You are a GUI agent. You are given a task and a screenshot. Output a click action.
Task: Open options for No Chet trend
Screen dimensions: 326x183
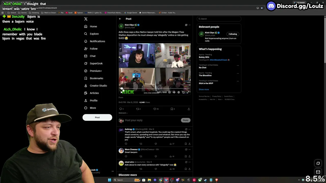(x=238, y=65)
